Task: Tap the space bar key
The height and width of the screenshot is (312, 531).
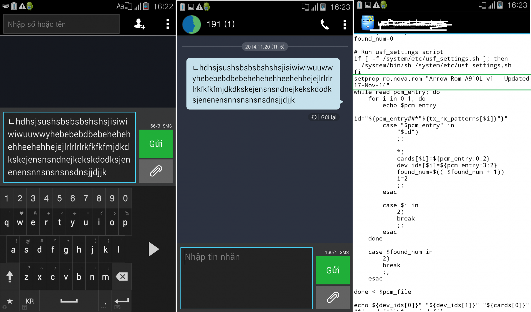Action: pos(69,301)
